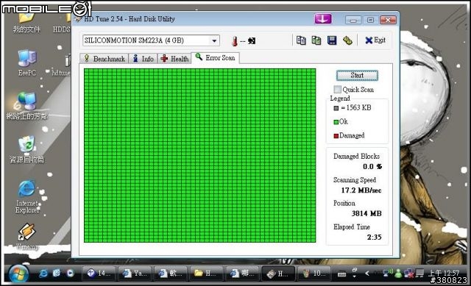The height and width of the screenshot is (286, 471).
Task: Click the media player quick launch icon
Action: [70, 273]
